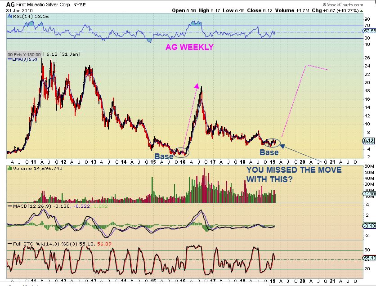Click the 6.12 last price tag on right axis
376x286 pixels.
point(369,141)
